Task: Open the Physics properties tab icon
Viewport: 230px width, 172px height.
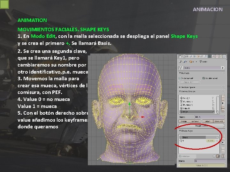Action: [x=225, y=56]
